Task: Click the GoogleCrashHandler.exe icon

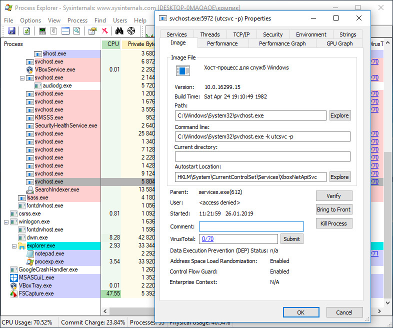Action: [x=14, y=270]
